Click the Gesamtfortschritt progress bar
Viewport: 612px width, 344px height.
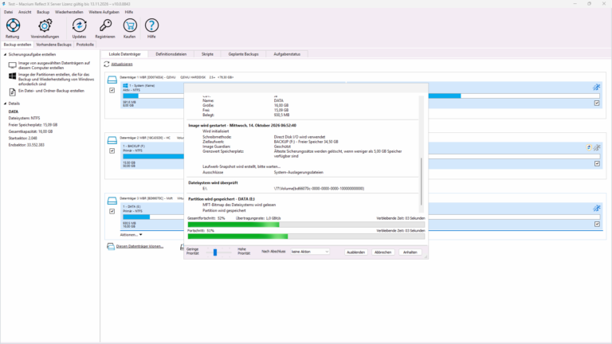coord(306,225)
